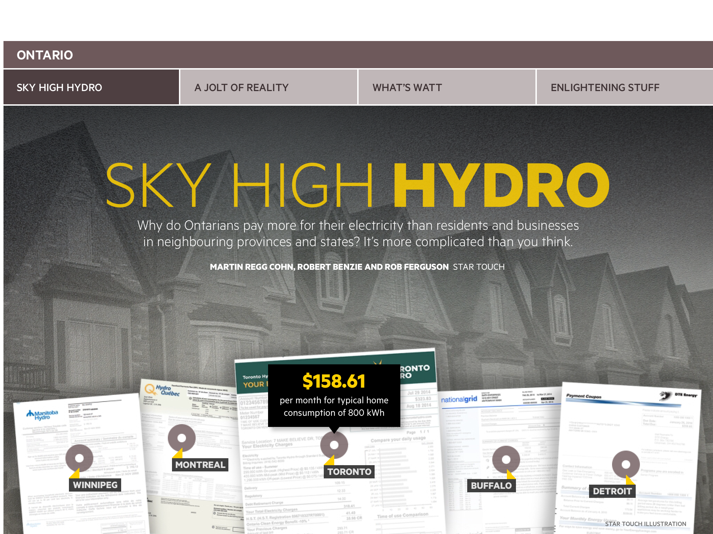
Task: Tap the Winnipeg hotspot marker
Action: [x=79, y=458]
